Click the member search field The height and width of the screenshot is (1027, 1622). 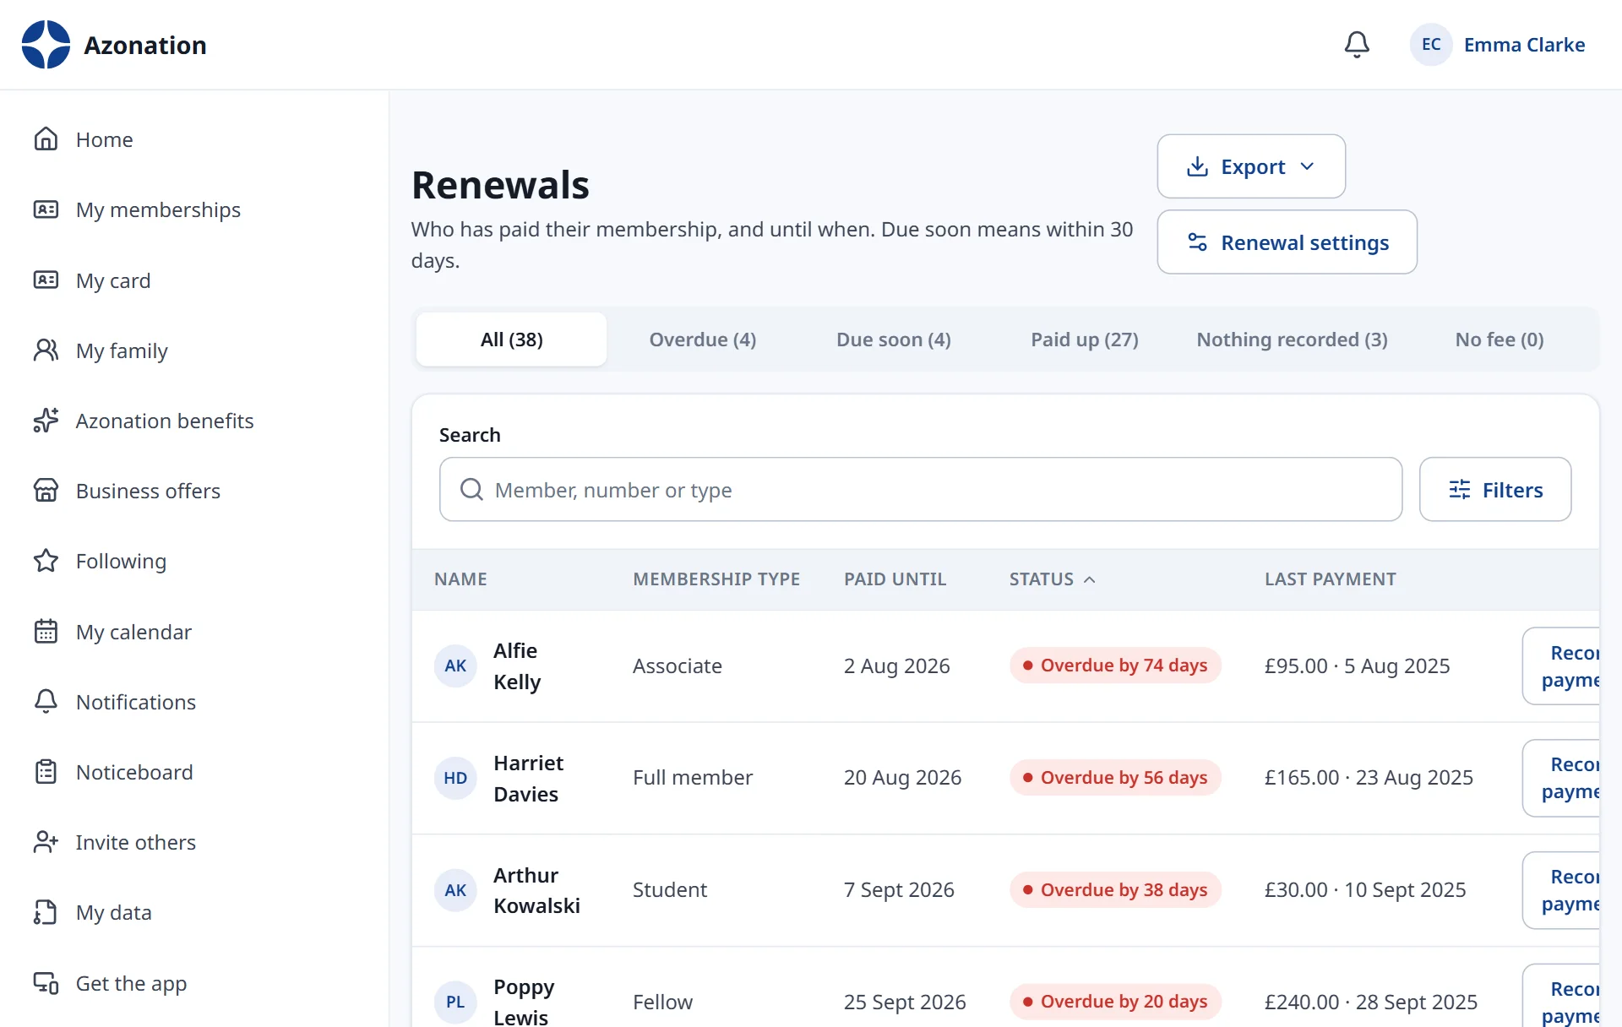coord(921,490)
